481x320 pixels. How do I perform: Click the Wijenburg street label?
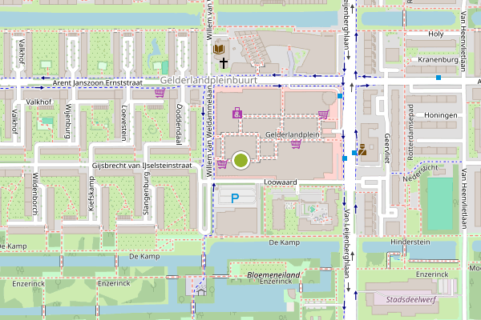pyautogui.click(x=68, y=121)
